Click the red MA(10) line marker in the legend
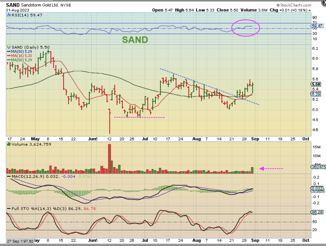This screenshot has height=246, width=326. [x=9, y=56]
